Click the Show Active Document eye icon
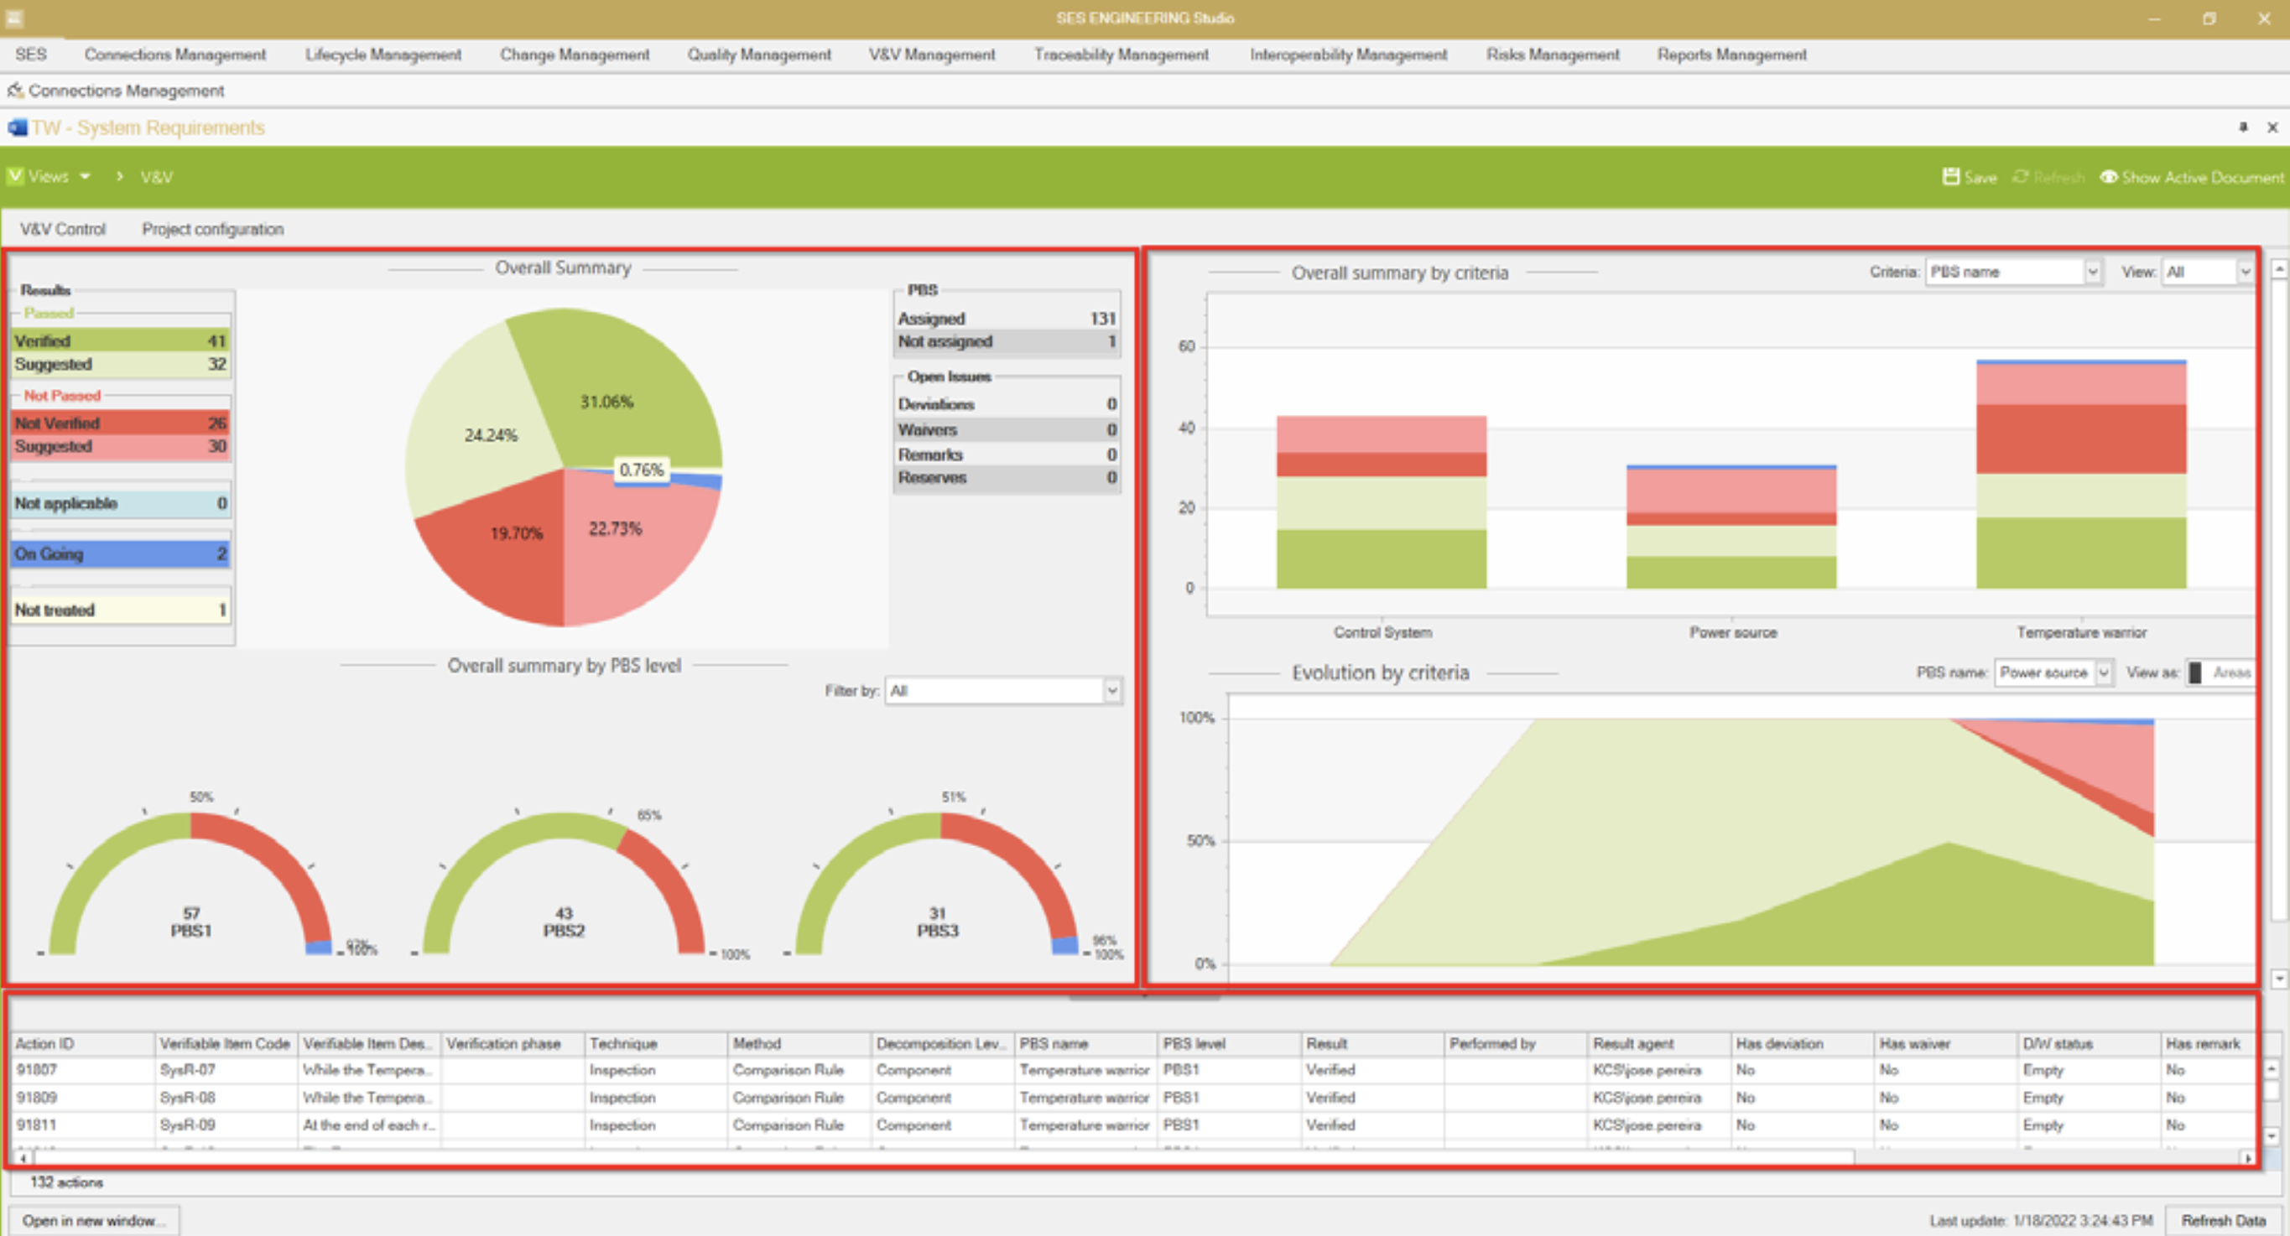2290x1236 pixels. pos(2108,177)
